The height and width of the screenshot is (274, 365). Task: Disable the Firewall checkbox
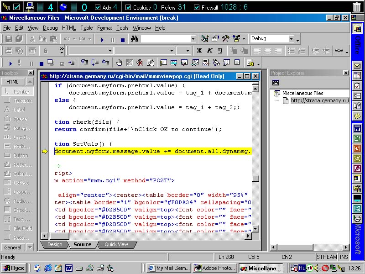click(x=197, y=7)
